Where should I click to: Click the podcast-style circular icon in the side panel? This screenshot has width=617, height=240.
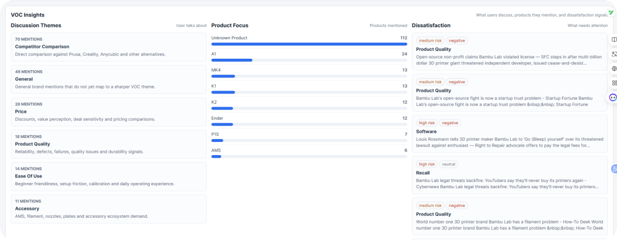tap(614, 69)
